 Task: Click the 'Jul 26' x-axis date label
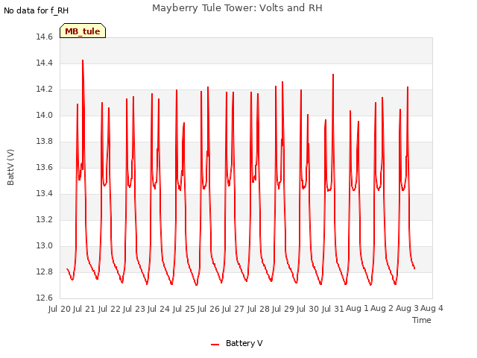point(209,309)
